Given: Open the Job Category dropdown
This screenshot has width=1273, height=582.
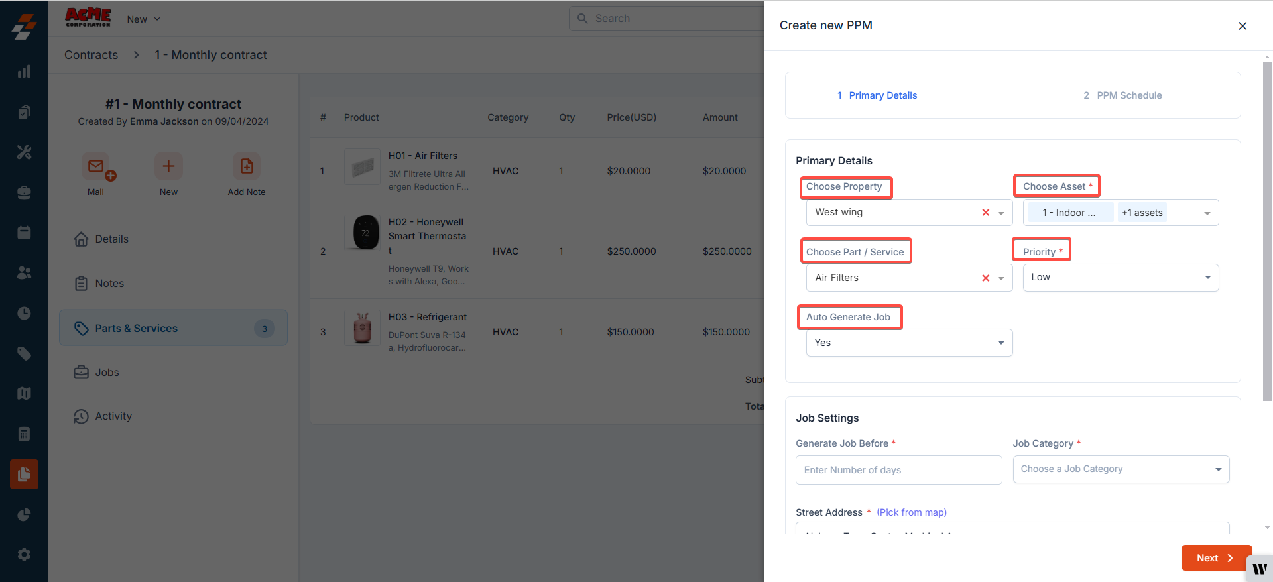Looking at the screenshot, I should (x=1121, y=469).
